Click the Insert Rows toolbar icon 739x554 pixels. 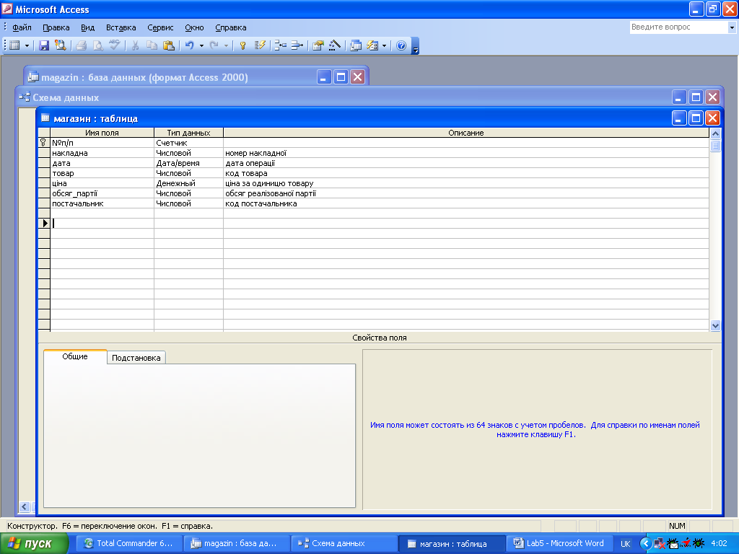pyautogui.click(x=281, y=45)
